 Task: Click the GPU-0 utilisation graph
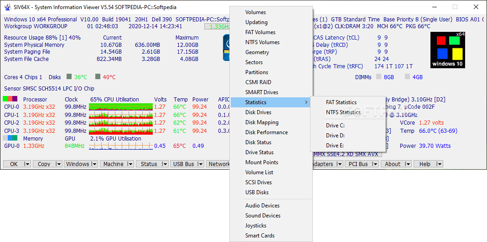121,146
